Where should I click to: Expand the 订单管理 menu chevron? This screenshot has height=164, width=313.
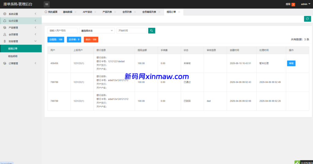[x=35, y=63]
